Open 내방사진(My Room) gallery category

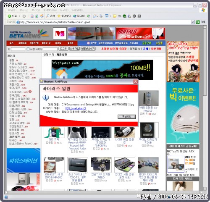tap(21, 144)
